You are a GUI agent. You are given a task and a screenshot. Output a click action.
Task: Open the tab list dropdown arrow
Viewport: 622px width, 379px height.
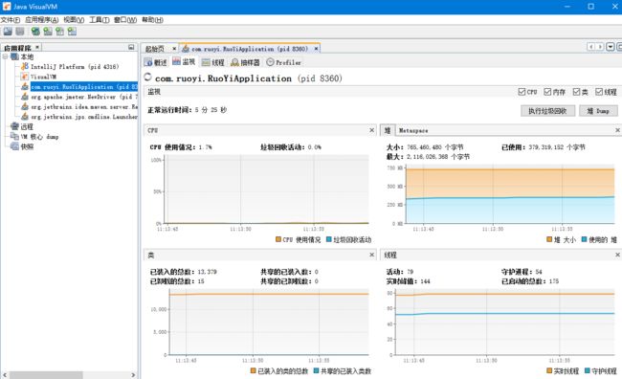(x=611, y=47)
